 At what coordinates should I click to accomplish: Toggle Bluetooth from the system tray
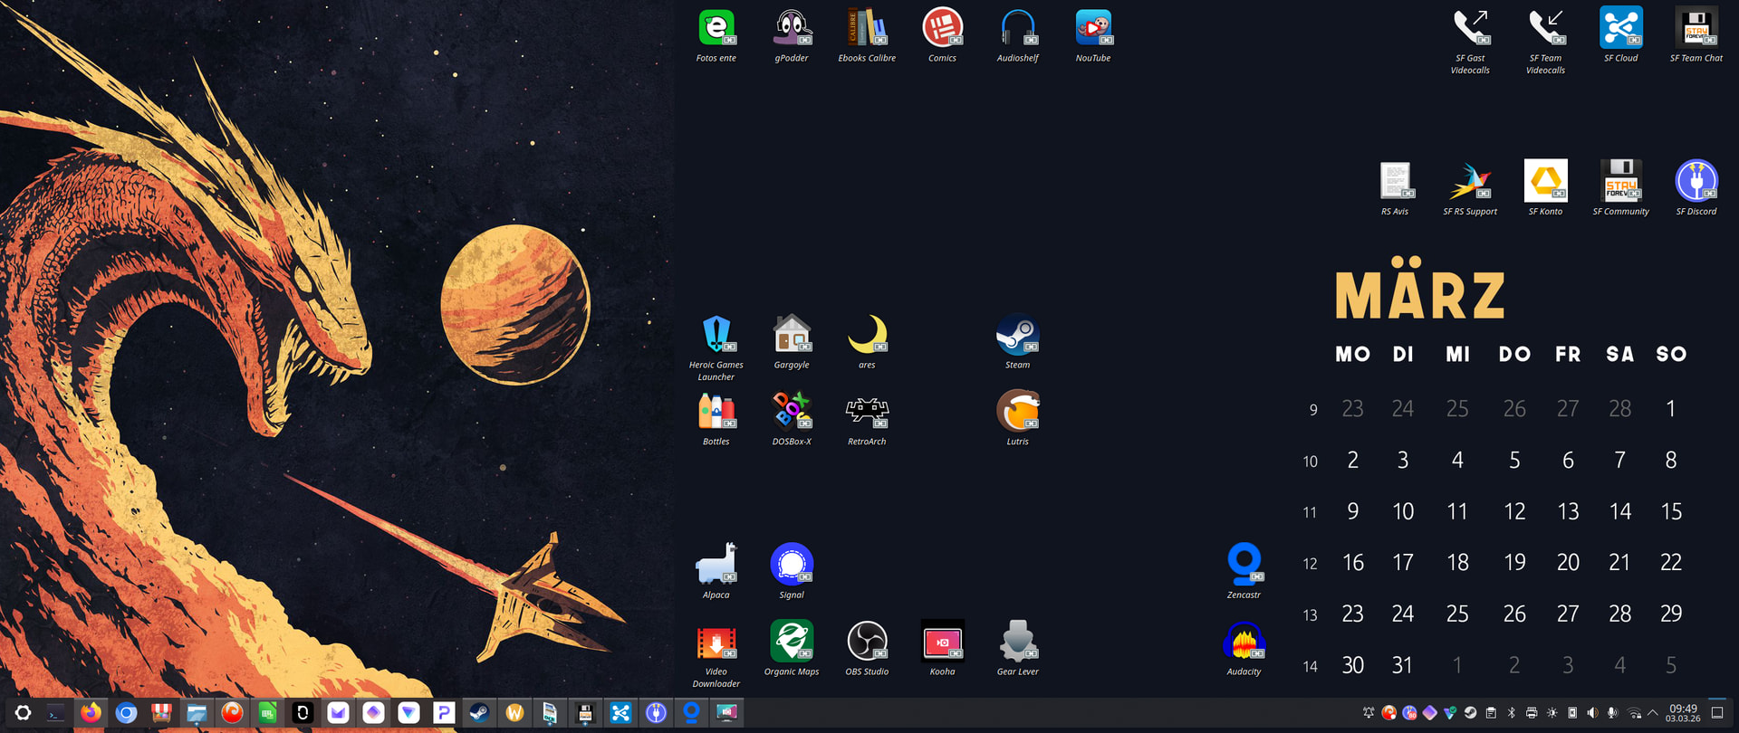point(1511,713)
